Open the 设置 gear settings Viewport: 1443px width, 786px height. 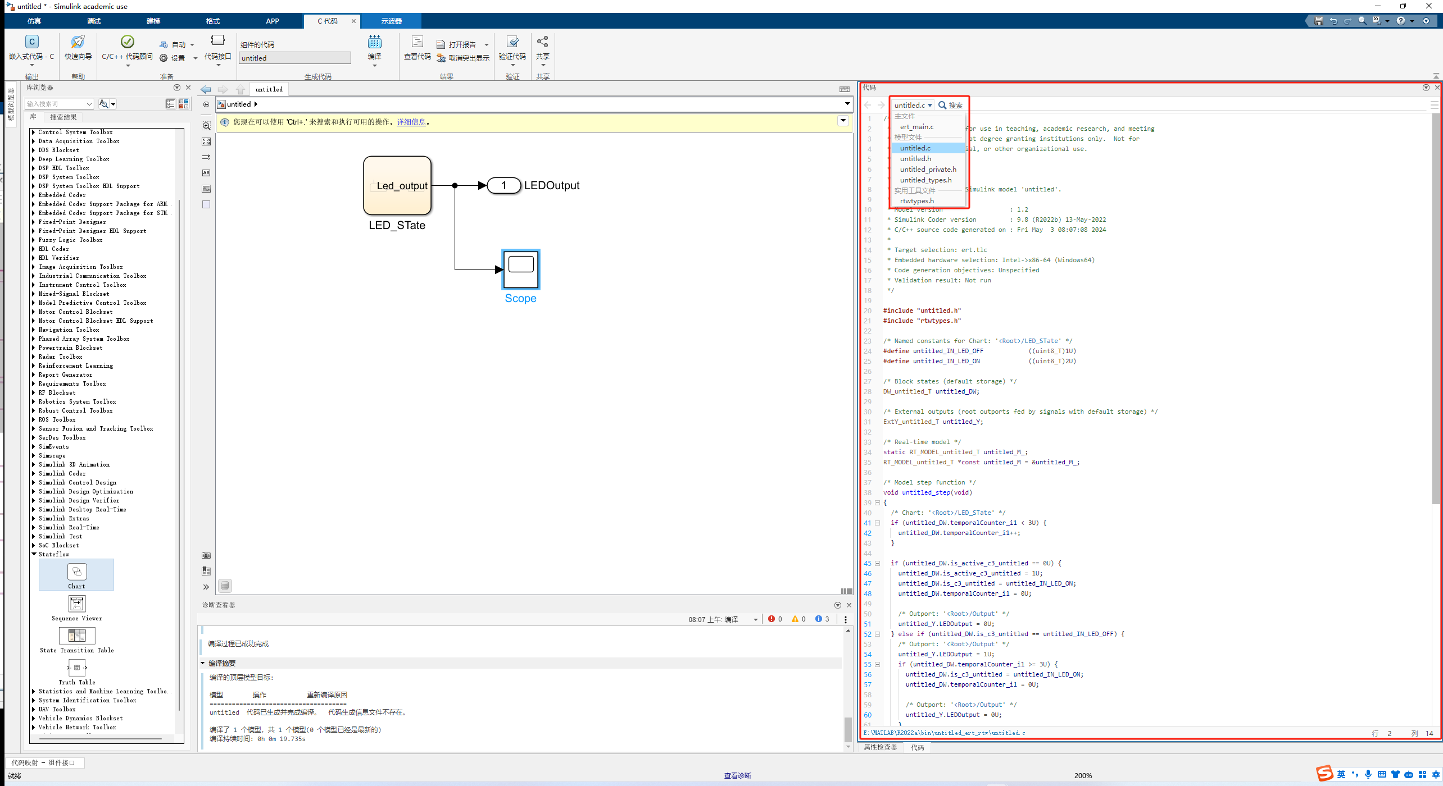tap(172, 58)
